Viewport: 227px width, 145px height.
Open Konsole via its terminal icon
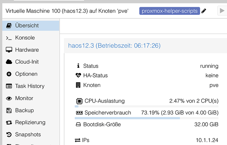pos(9,38)
